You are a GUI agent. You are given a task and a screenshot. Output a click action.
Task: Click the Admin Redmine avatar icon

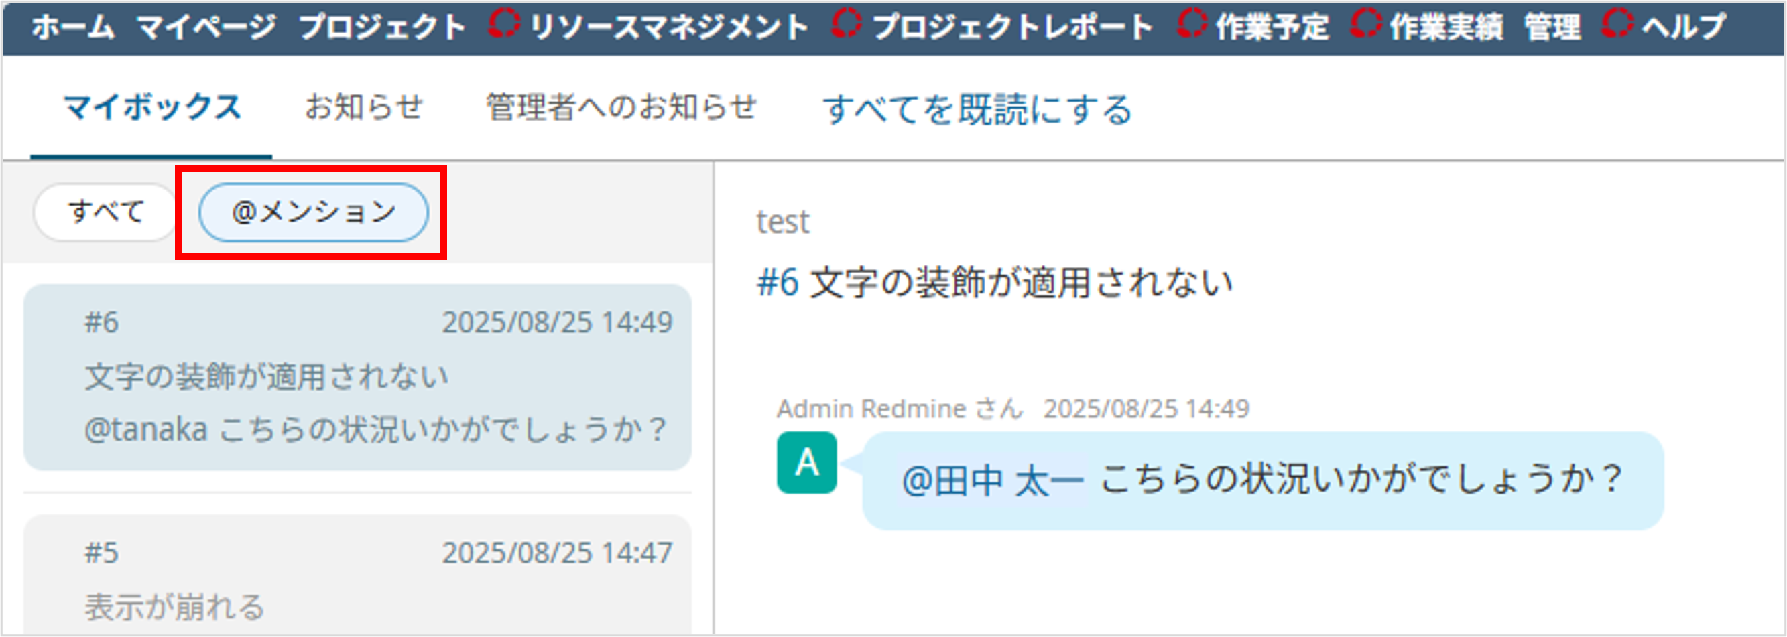[x=807, y=463]
